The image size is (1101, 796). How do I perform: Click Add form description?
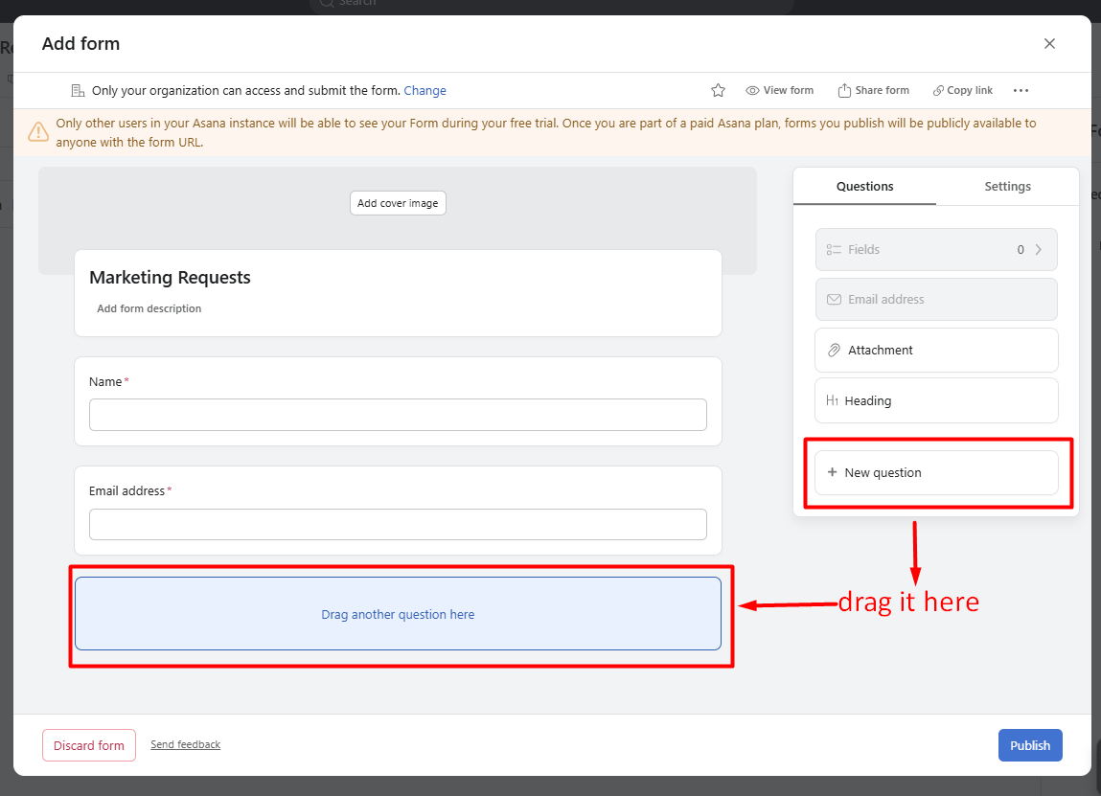[149, 308]
